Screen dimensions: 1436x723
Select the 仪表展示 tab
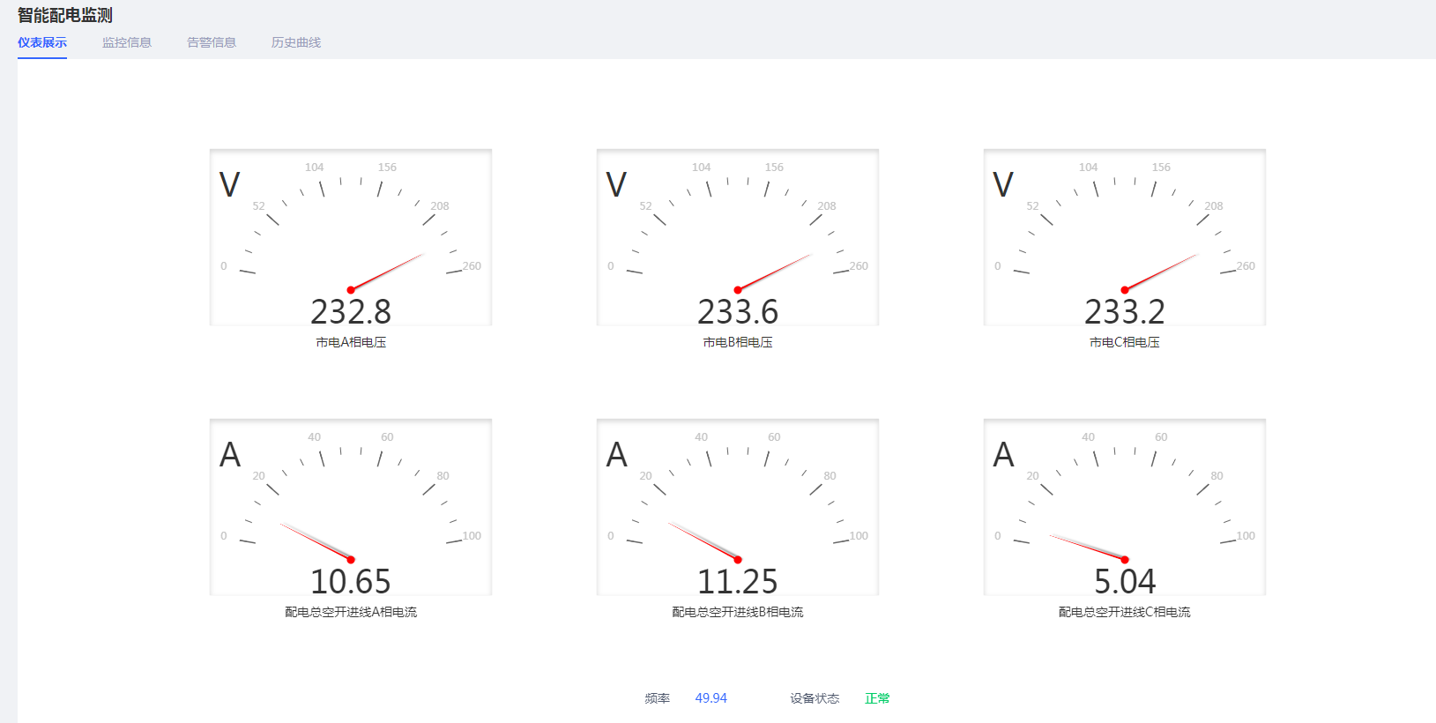click(x=42, y=42)
